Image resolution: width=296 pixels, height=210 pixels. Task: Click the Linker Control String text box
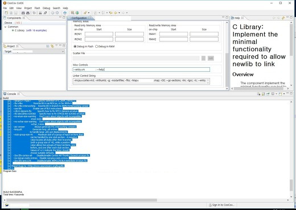(x=141, y=81)
